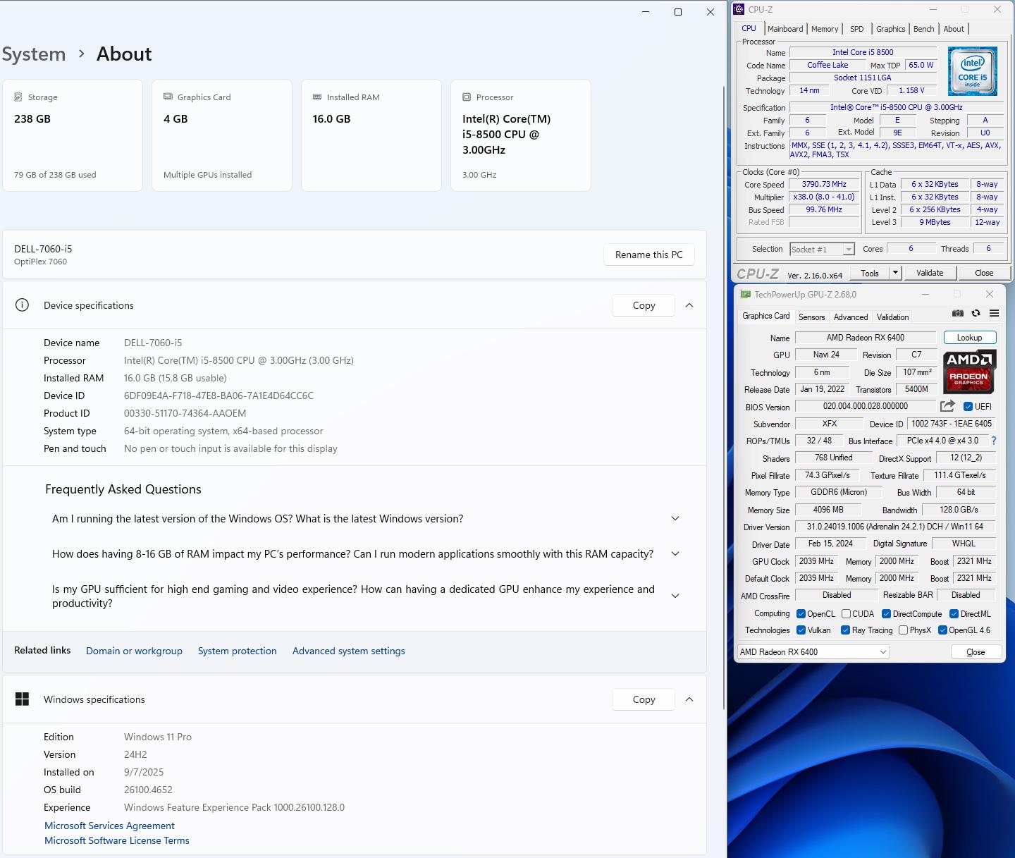Minimize the Settings About window
The height and width of the screenshot is (858, 1015).
point(646,12)
